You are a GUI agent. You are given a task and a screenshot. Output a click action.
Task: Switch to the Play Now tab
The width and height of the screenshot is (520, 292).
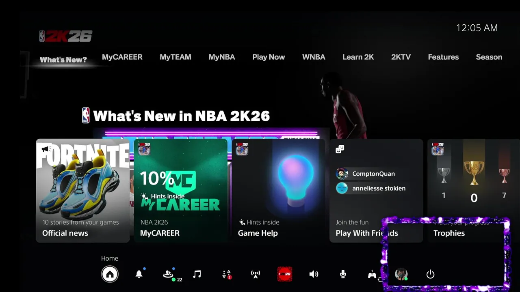click(x=269, y=57)
